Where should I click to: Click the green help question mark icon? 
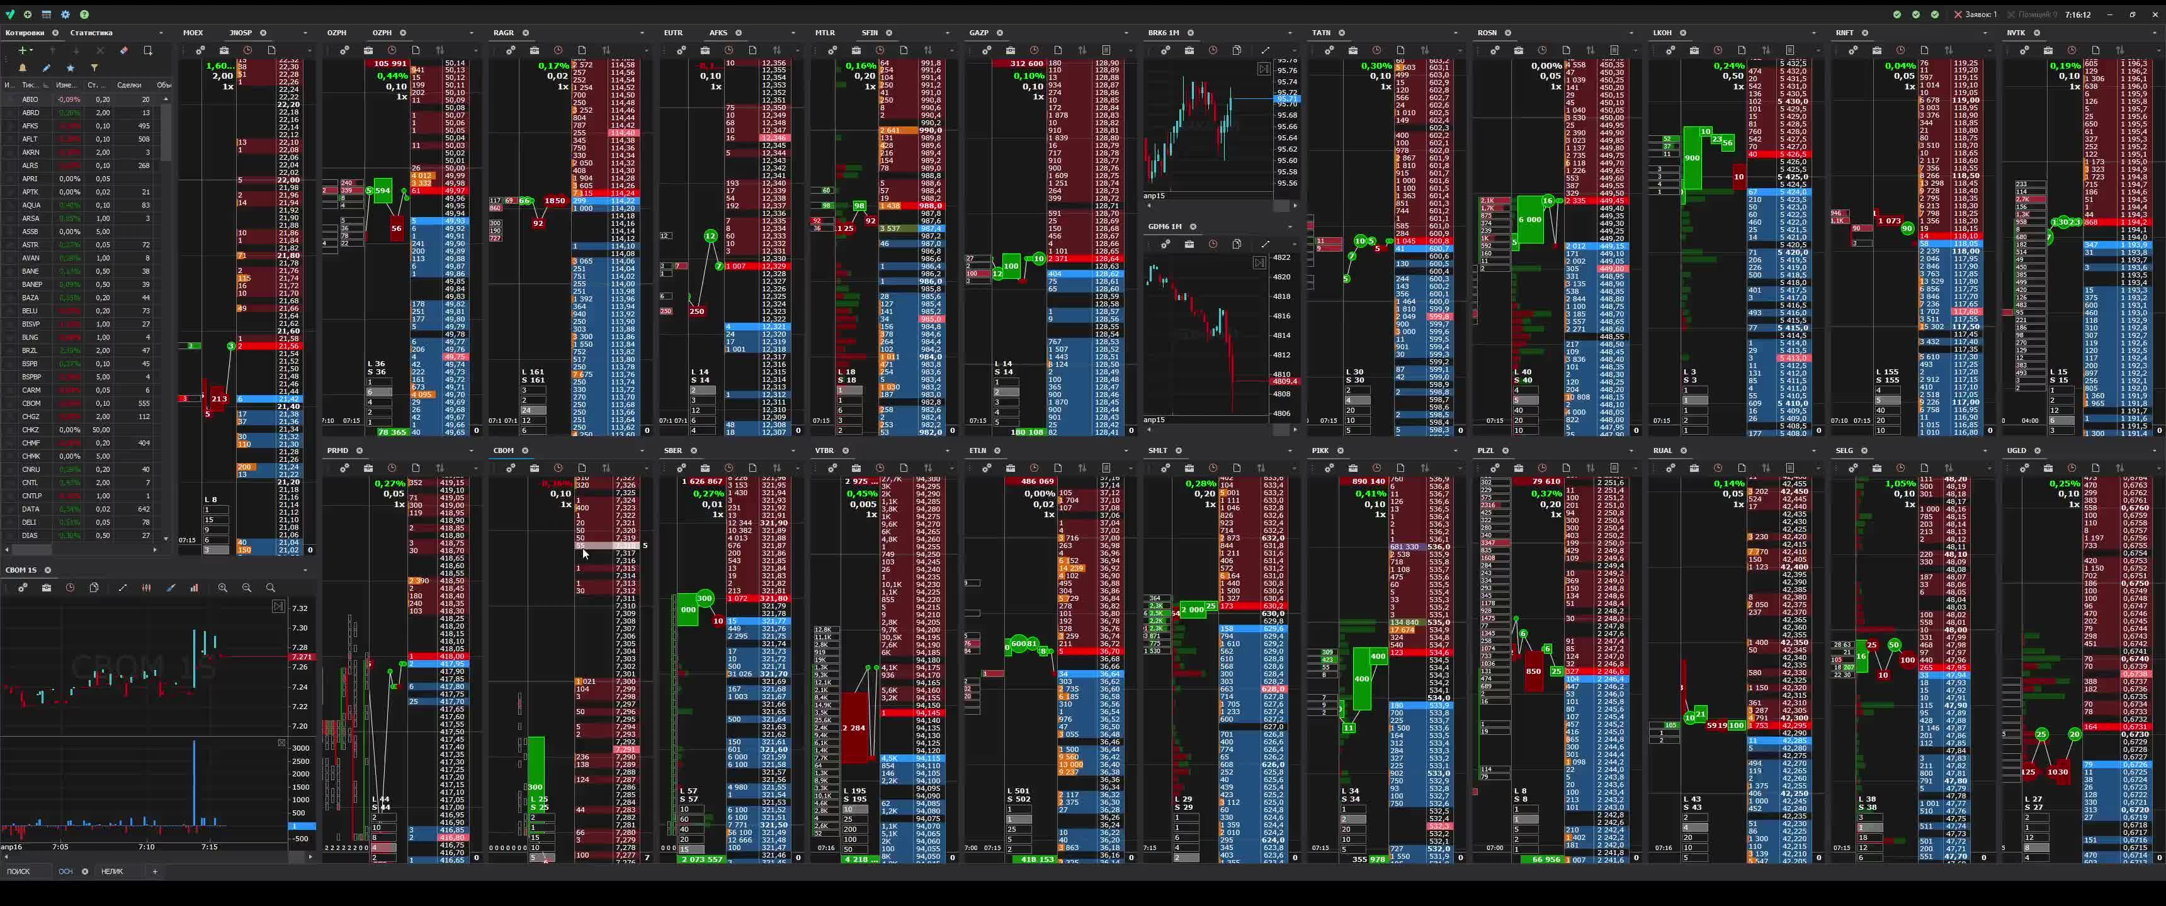(84, 14)
